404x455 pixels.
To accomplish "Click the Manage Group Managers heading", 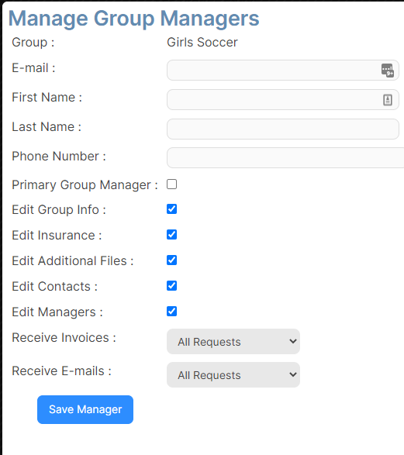I will (134, 19).
